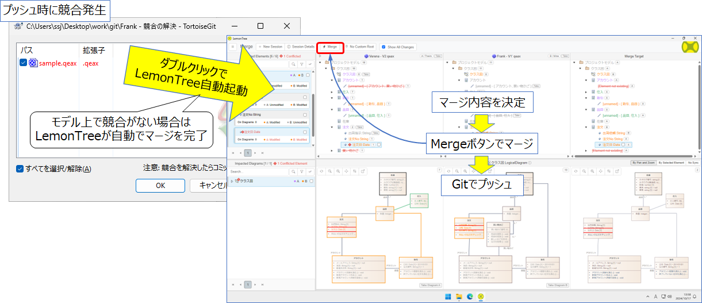Click the Merge button in LemonTree toolbar
This screenshot has width=702, height=303.
pos(330,47)
